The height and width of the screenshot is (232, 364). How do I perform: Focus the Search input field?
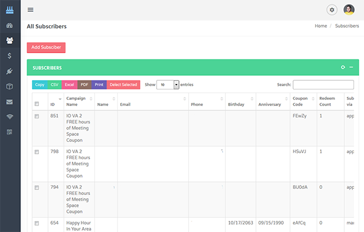(323, 85)
